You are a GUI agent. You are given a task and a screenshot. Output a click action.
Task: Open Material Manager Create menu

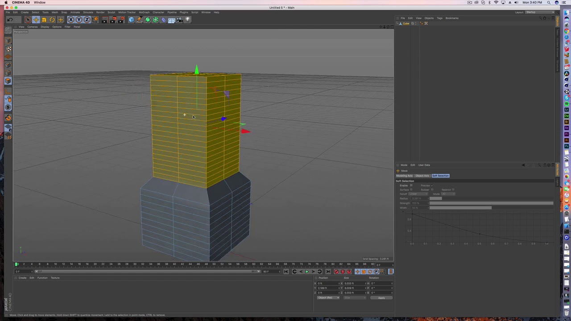coord(22,278)
